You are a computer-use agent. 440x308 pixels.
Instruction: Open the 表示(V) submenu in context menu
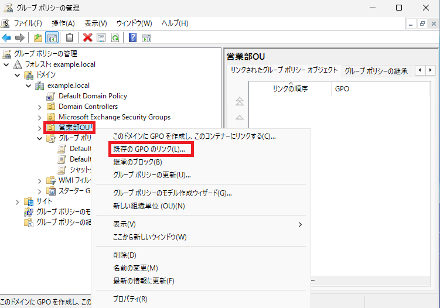tap(201, 224)
